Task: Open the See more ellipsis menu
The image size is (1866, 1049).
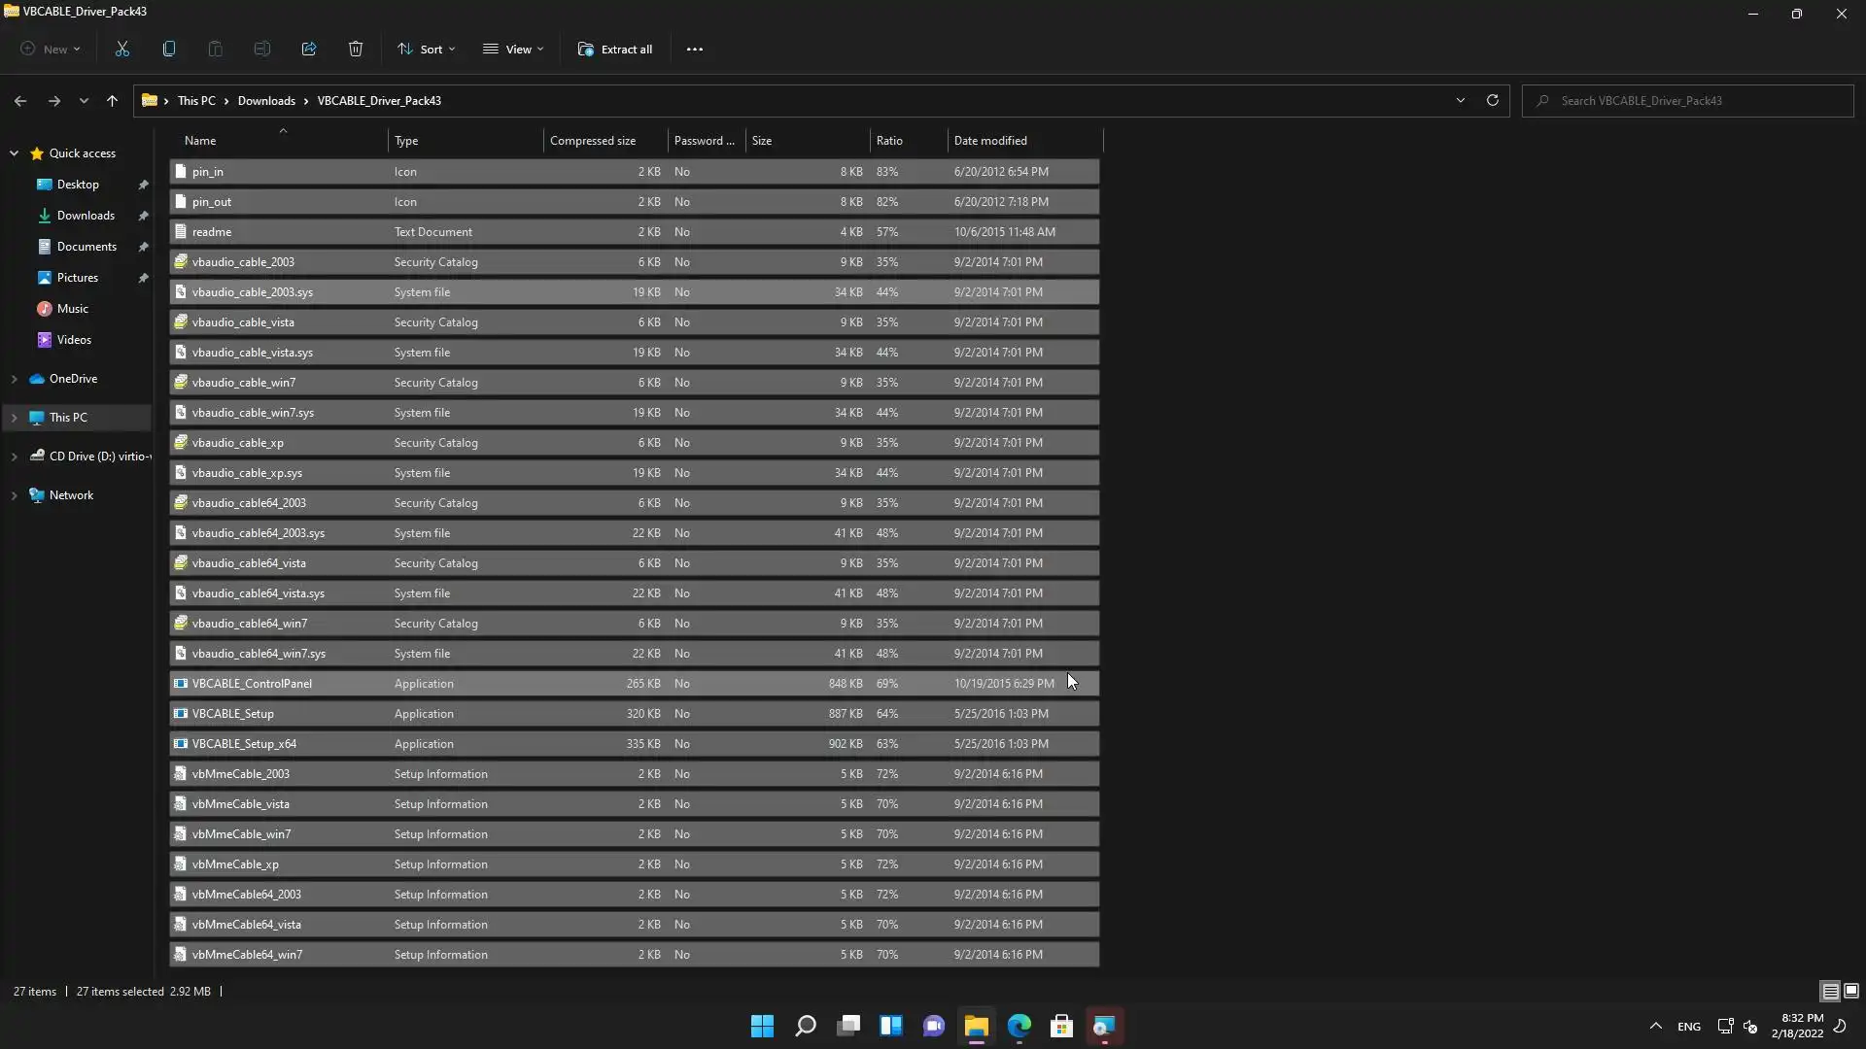Action: (694, 50)
